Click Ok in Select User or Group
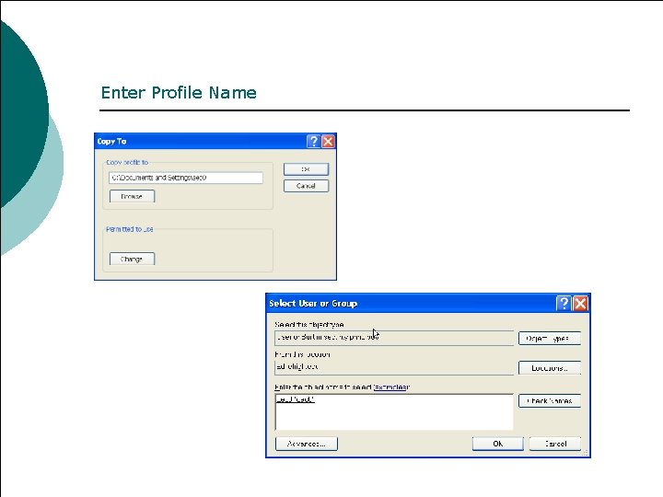 click(497, 444)
